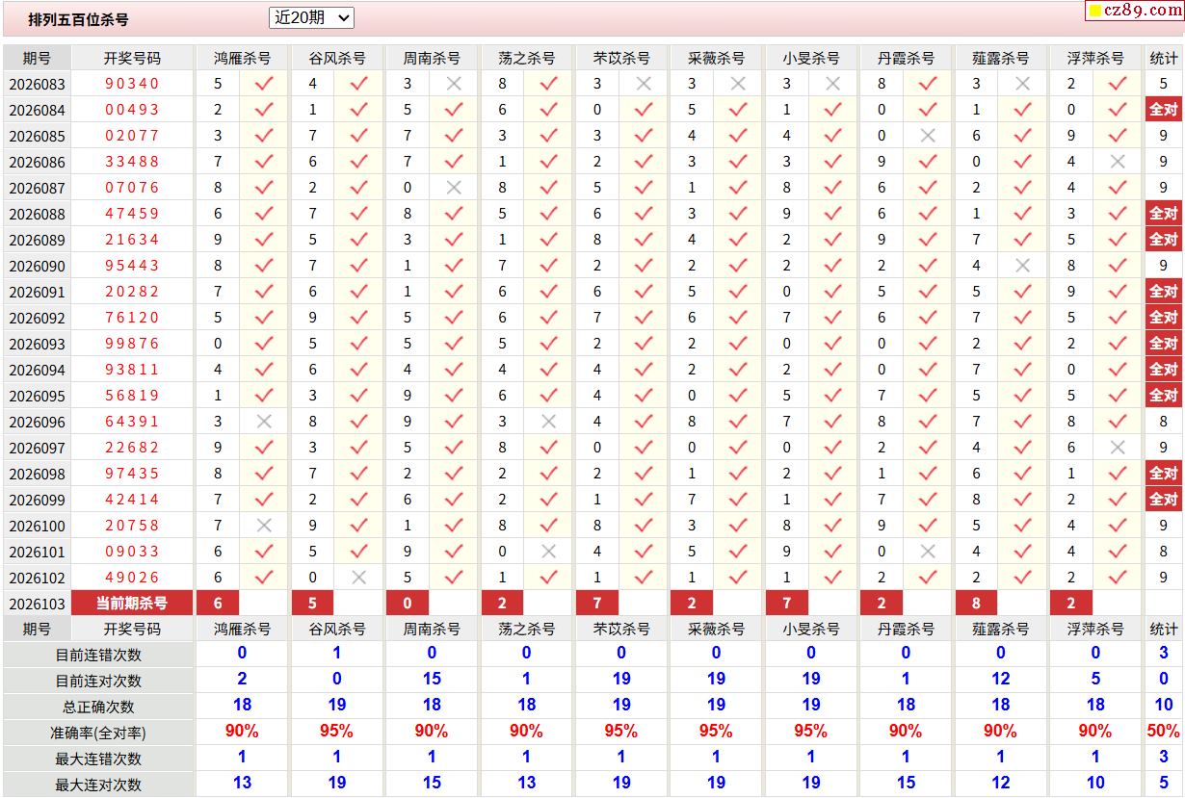Click period 2026096 row label
1185x798 pixels.
[x=37, y=423]
